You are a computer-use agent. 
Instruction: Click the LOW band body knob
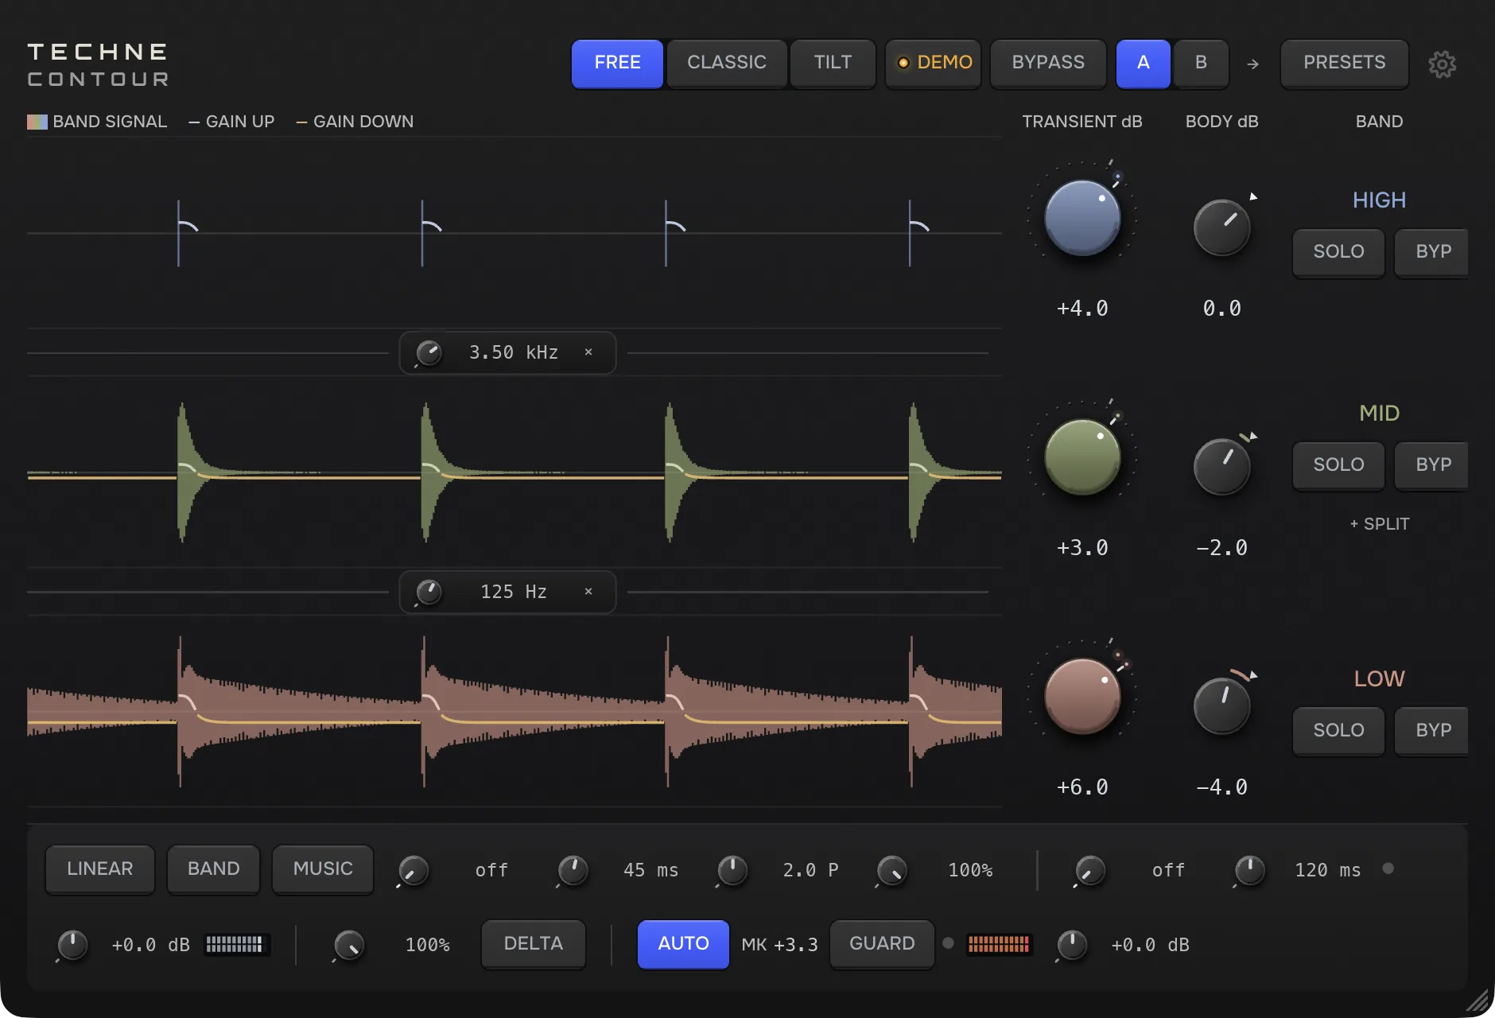(1221, 706)
